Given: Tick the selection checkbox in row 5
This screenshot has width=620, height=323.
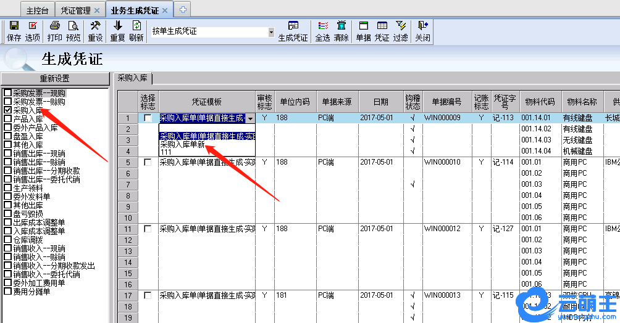Looking at the screenshot, I should 148,162.
